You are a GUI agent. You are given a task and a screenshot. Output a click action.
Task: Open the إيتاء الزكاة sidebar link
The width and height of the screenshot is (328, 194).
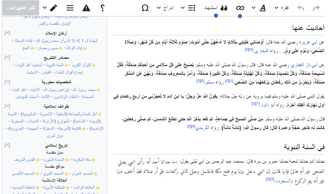[74, 48]
